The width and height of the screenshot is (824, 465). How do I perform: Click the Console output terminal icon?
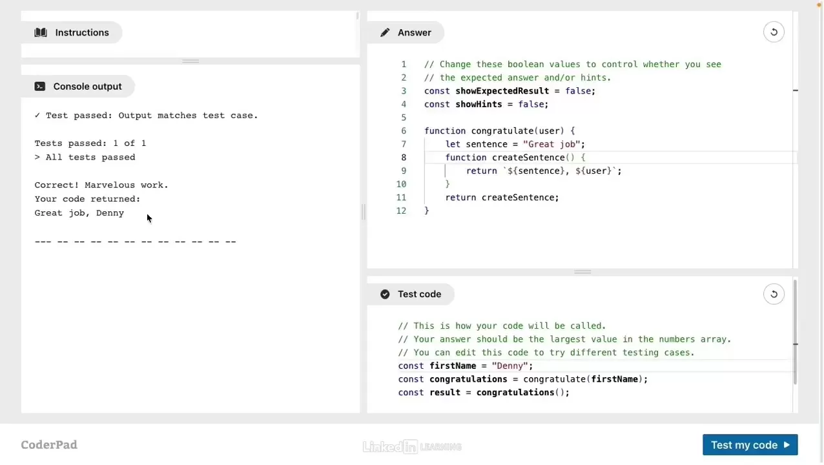(40, 87)
